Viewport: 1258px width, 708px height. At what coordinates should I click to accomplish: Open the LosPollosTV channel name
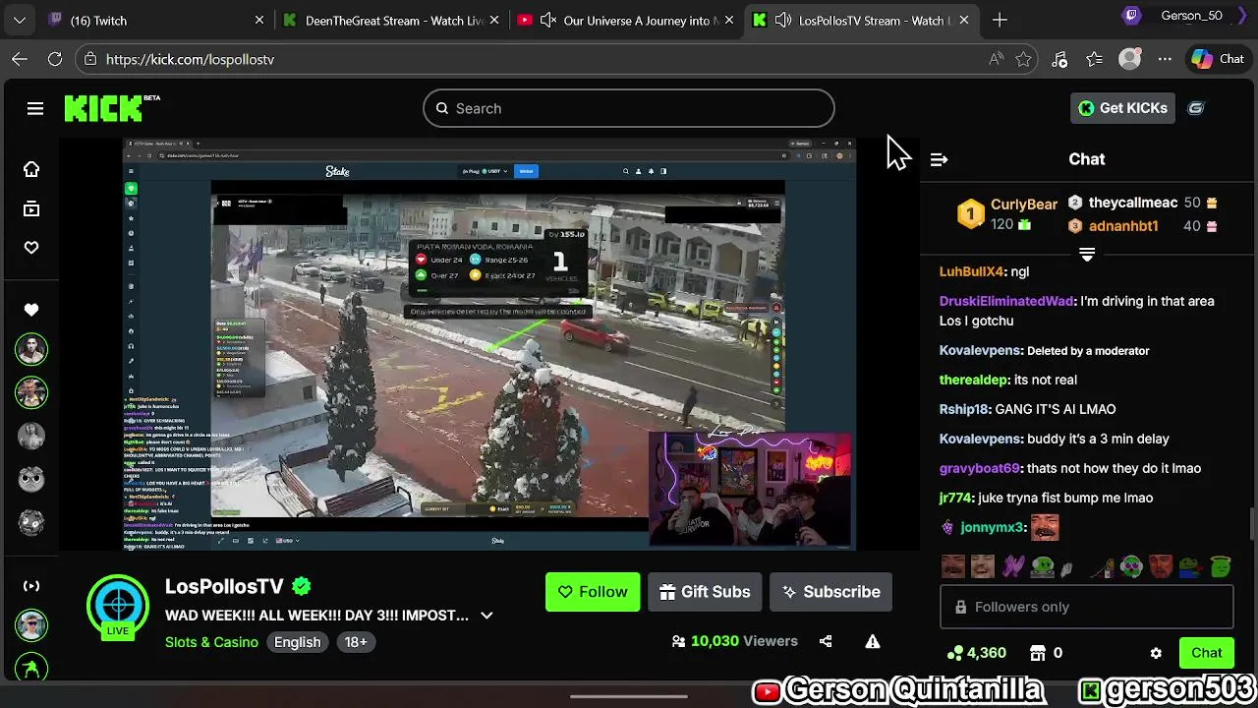[224, 587]
